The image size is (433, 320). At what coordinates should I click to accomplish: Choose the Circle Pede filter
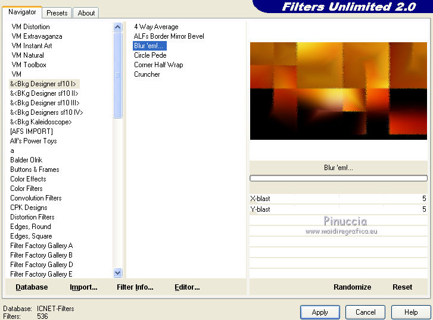150,55
